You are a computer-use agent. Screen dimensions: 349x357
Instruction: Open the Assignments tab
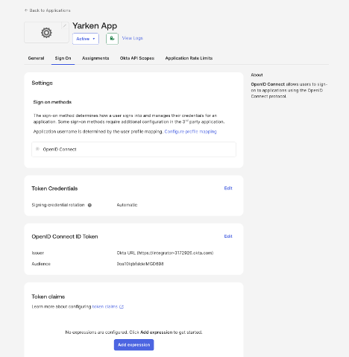tap(95, 58)
